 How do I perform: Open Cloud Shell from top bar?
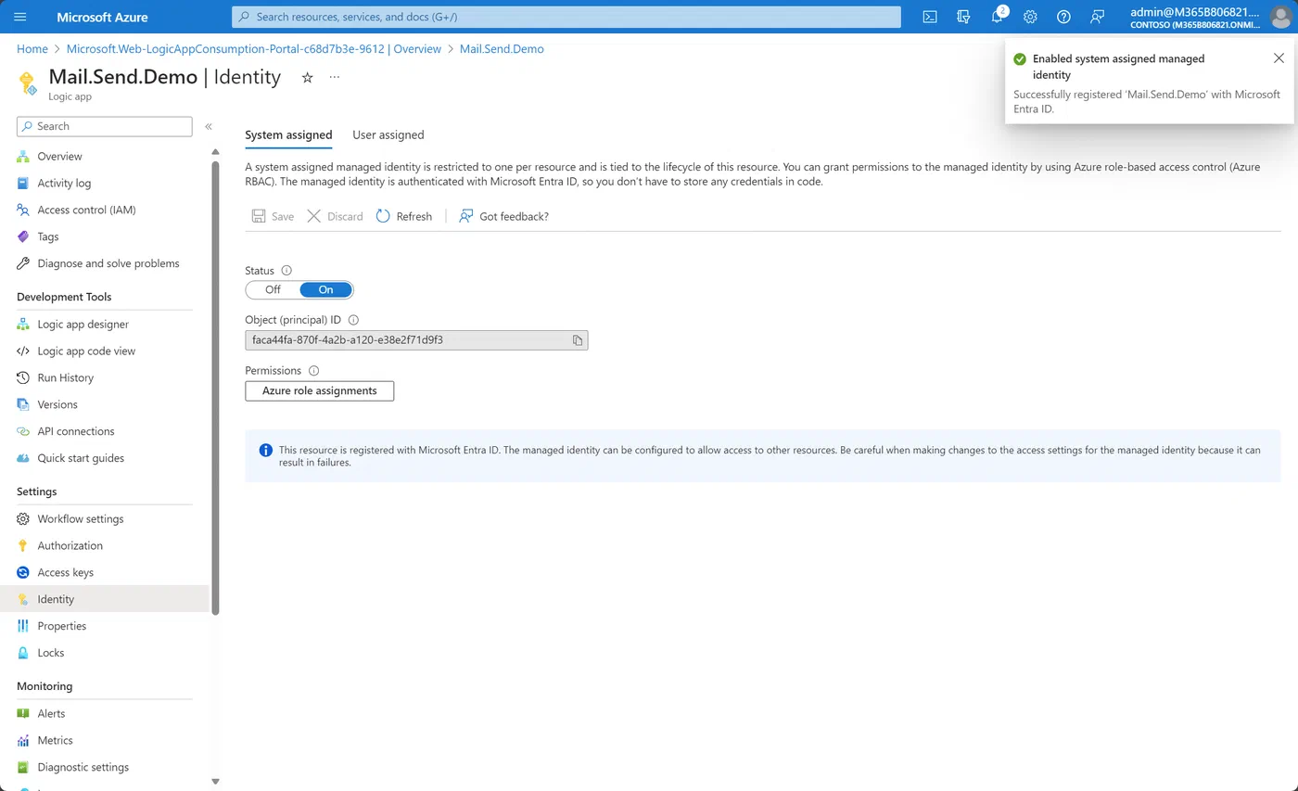point(930,17)
